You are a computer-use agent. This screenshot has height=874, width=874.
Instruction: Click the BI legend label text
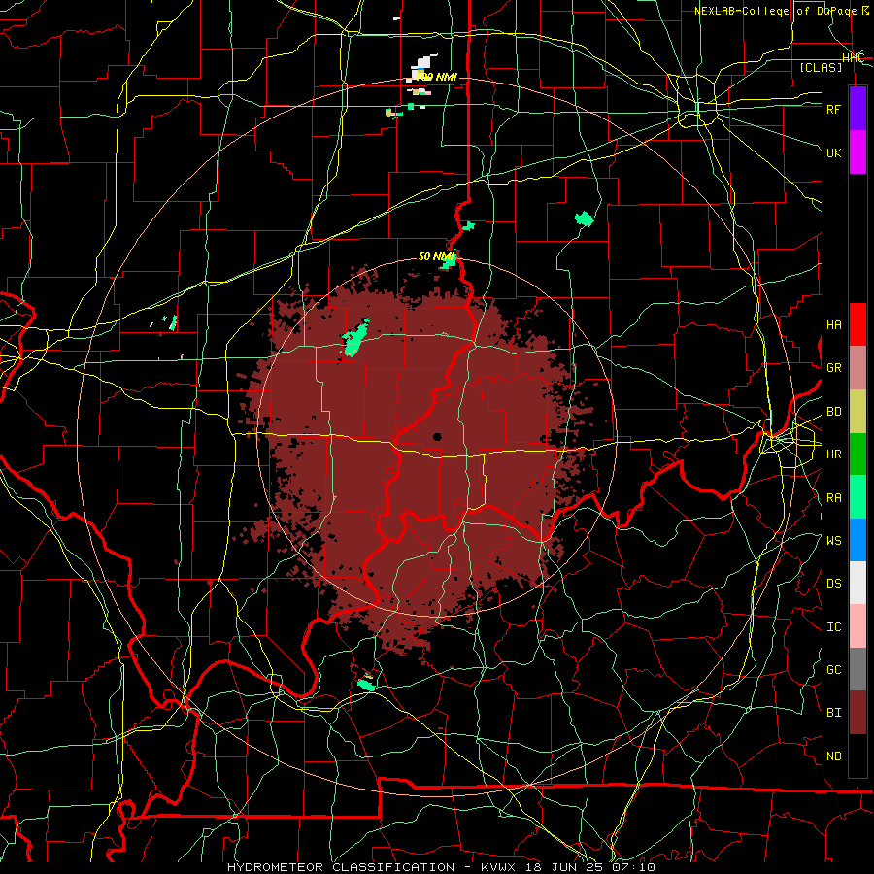click(x=833, y=713)
